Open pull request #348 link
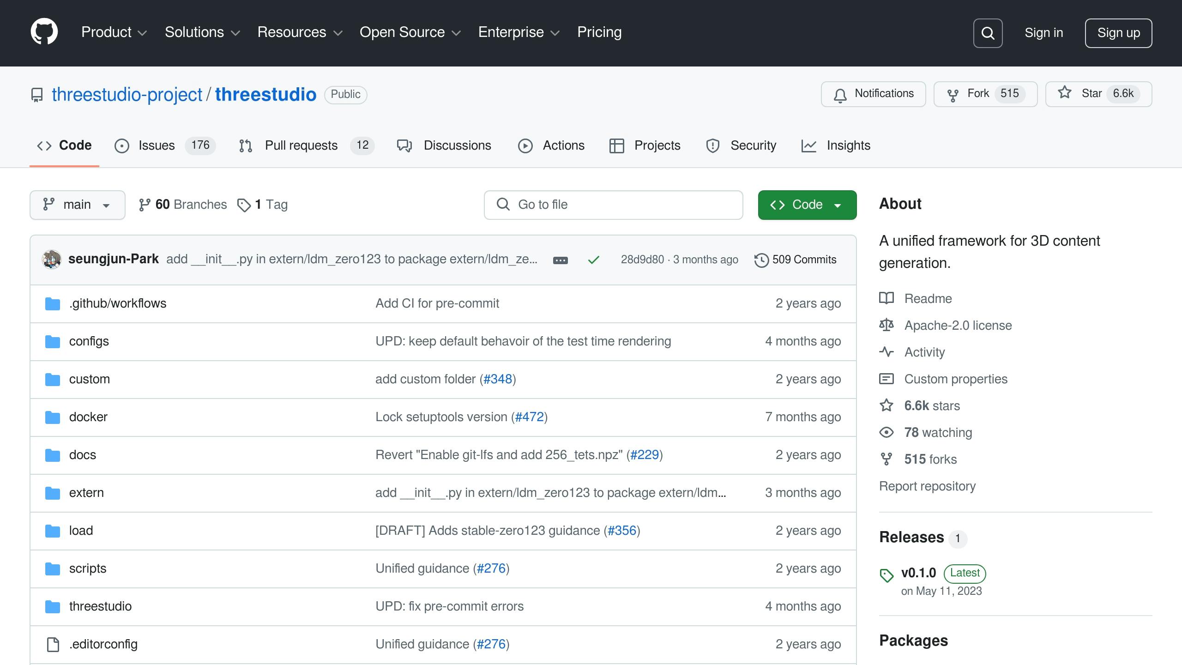This screenshot has width=1182, height=665. click(x=498, y=379)
